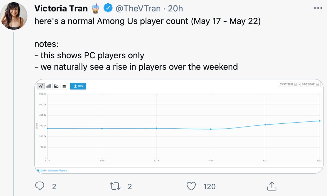327x196 pixels.
Task: Click the 5/20 data point on chart
Action: tap(211, 129)
